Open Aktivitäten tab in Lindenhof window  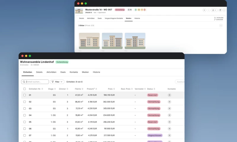[x=51, y=72]
